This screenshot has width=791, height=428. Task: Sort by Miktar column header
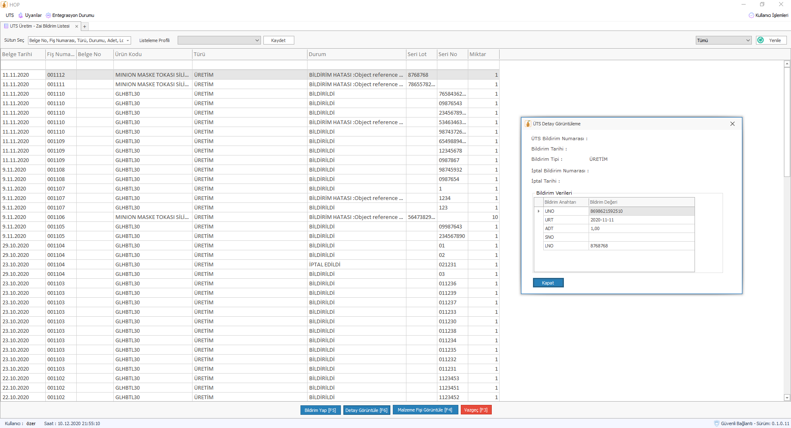(484, 54)
